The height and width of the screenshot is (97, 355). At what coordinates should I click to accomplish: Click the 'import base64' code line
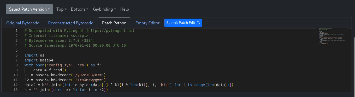pos(39,60)
